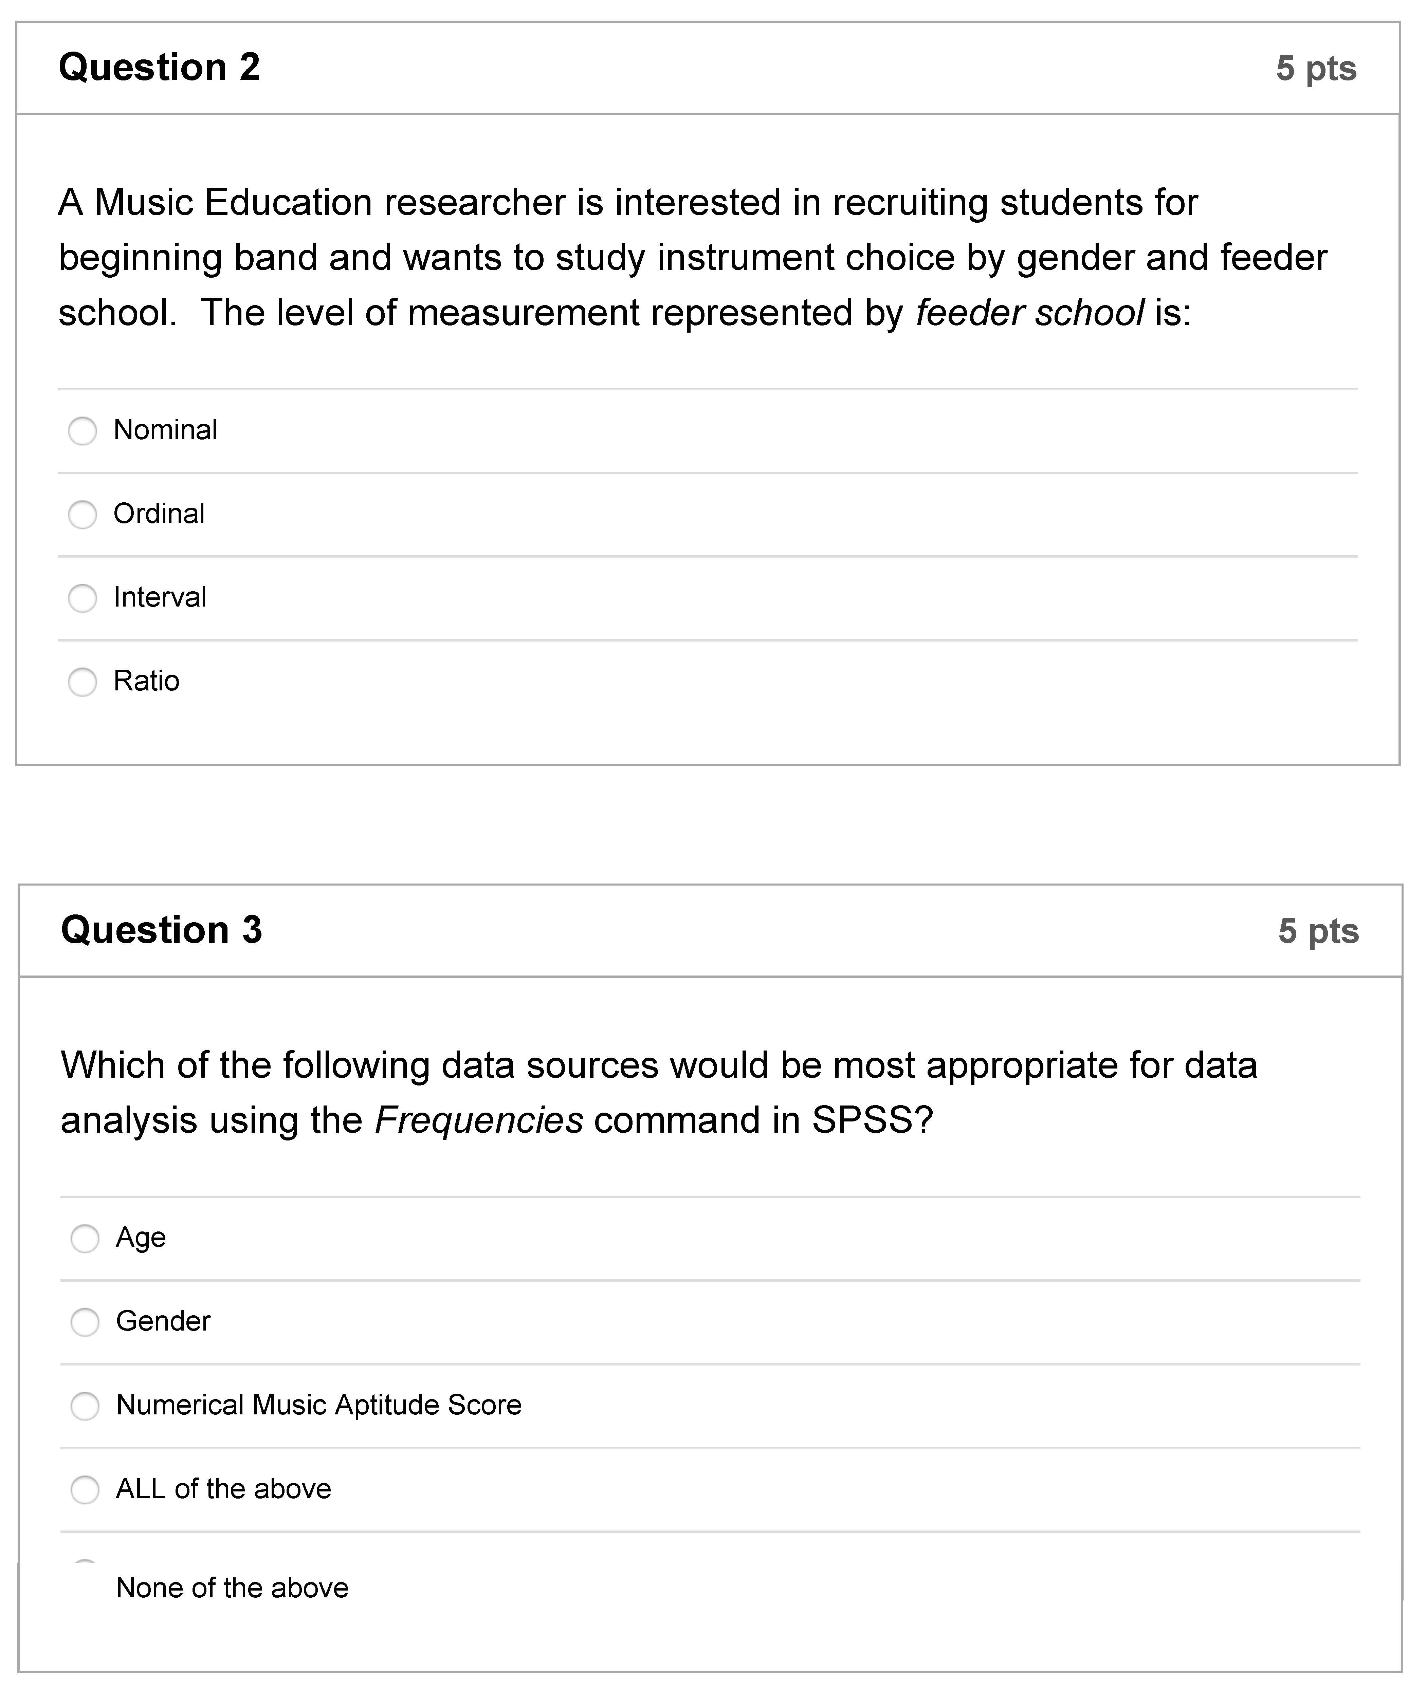The height and width of the screenshot is (1690, 1408).
Task: Click the None of the above label text
Action: coord(232,1587)
